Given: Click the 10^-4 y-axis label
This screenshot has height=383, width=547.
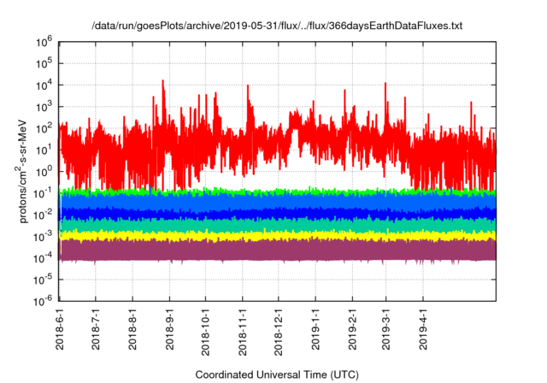Looking at the screenshot, I should tap(43, 258).
